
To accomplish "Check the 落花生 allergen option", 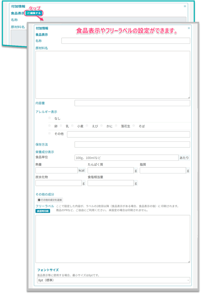I will pos(116,126).
